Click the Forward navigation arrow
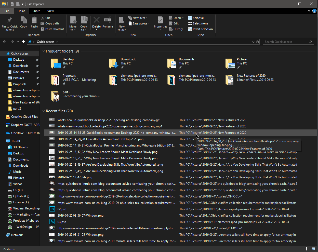 pos(12,42)
